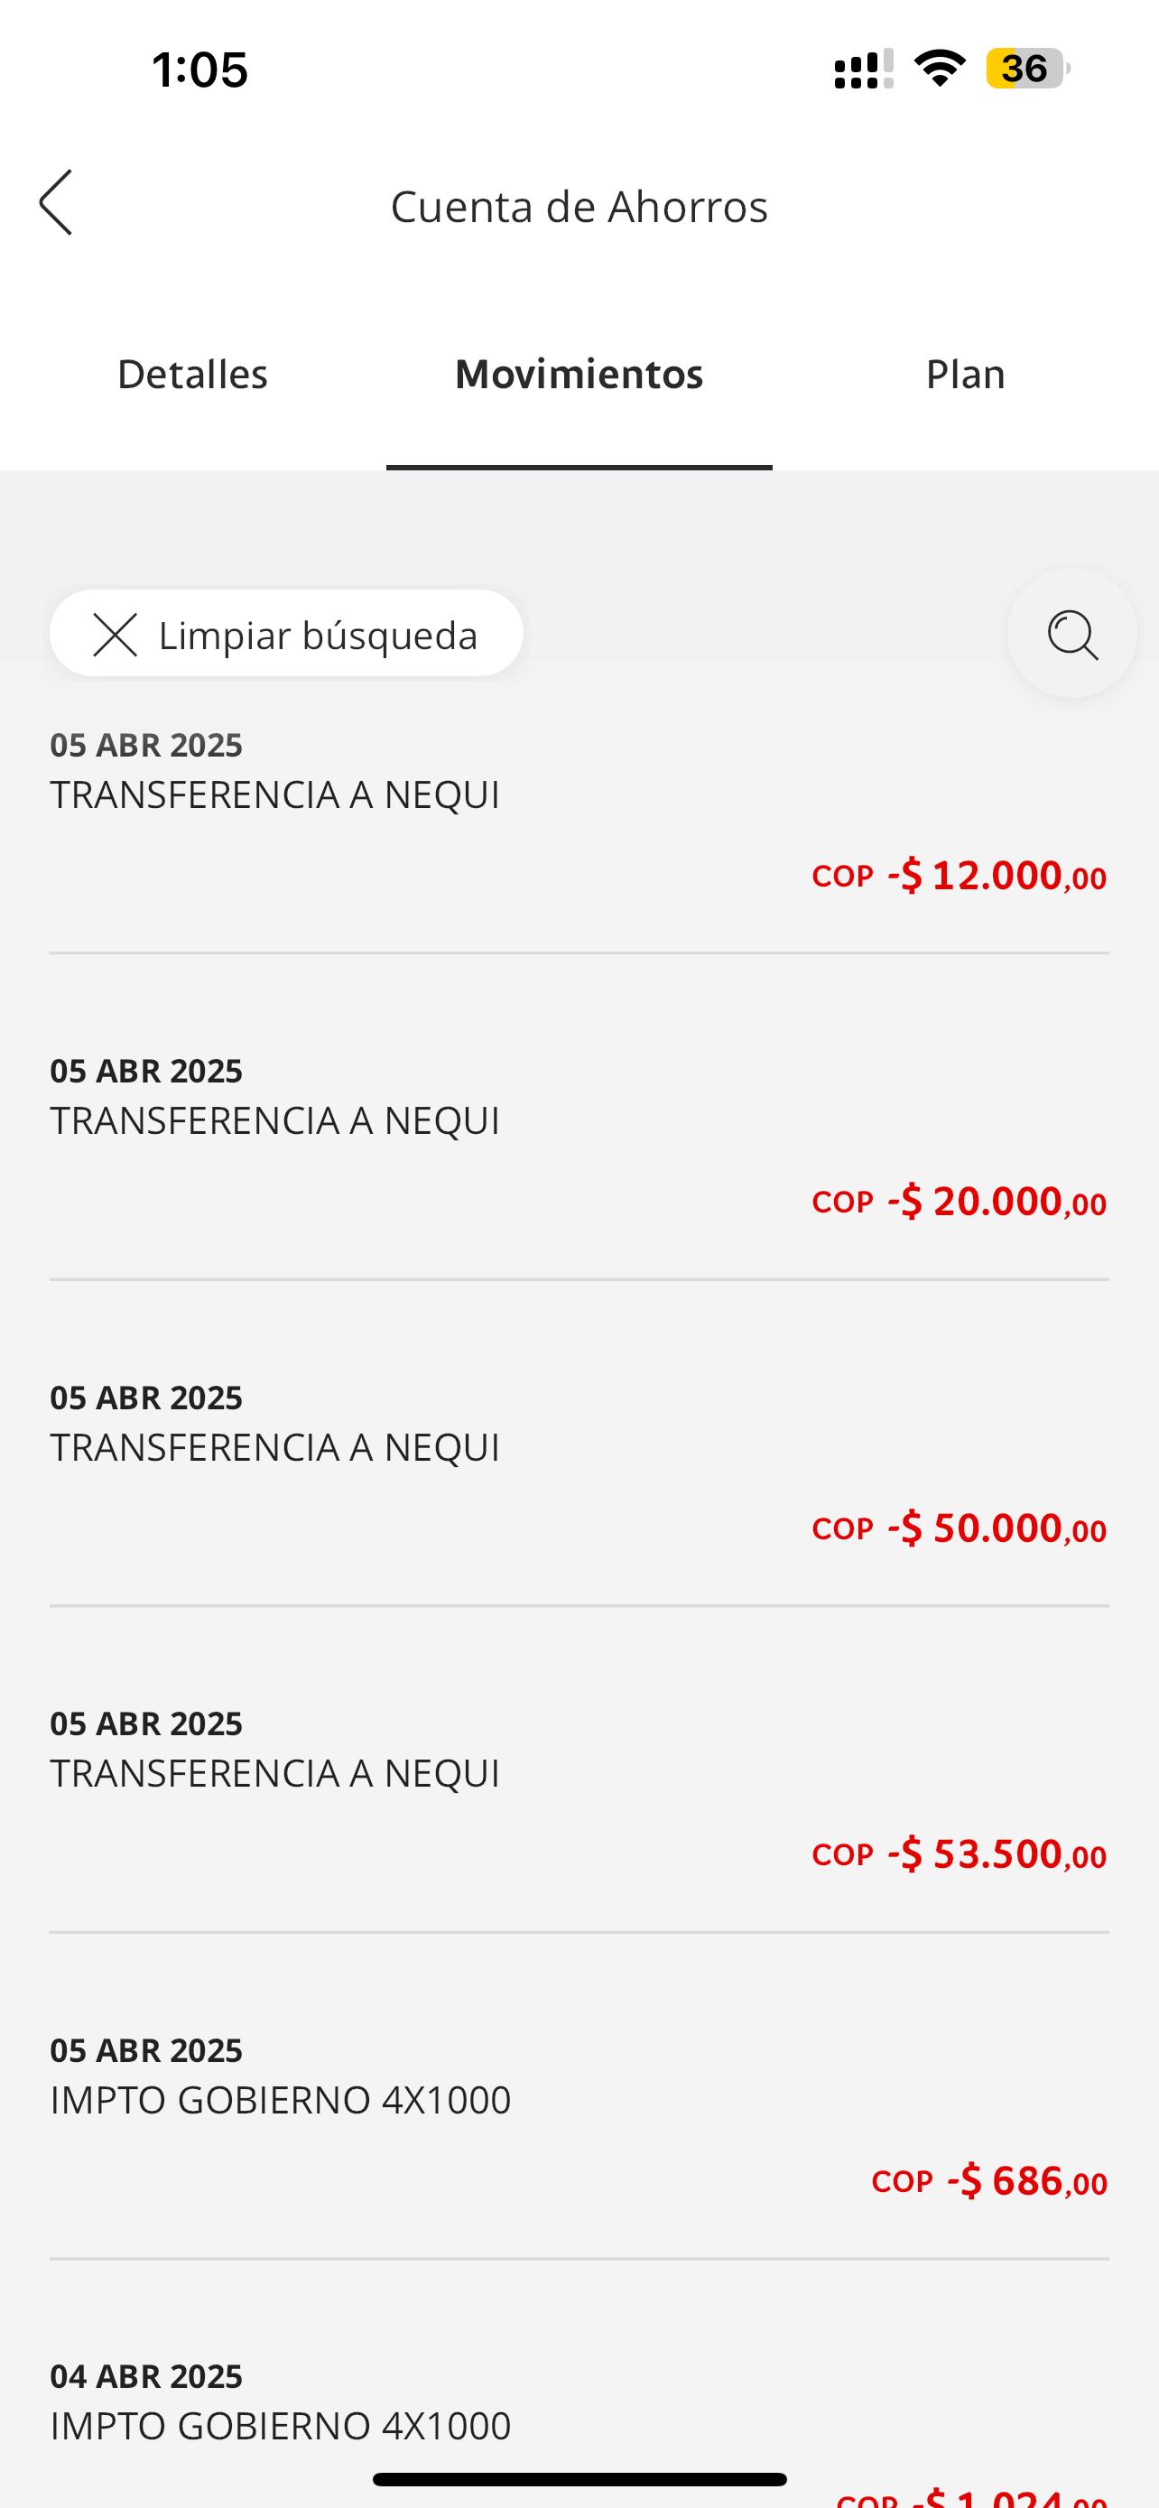The width and height of the screenshot is (1159, 2508).
Task: Tap the Cuenta de Ahorros title
Action: (x=579, y=207)
